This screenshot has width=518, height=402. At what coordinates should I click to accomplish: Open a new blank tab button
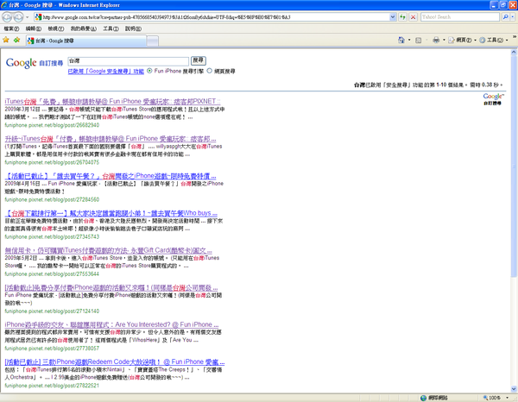click(152, 41)
